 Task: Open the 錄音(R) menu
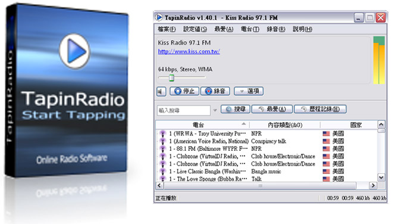(x=276, y=29)
